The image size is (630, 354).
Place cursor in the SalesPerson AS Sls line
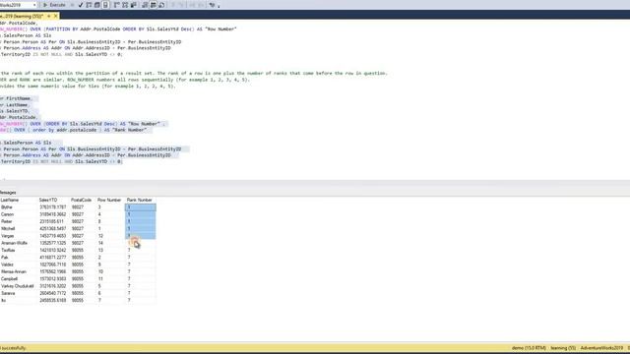[27, 143]
